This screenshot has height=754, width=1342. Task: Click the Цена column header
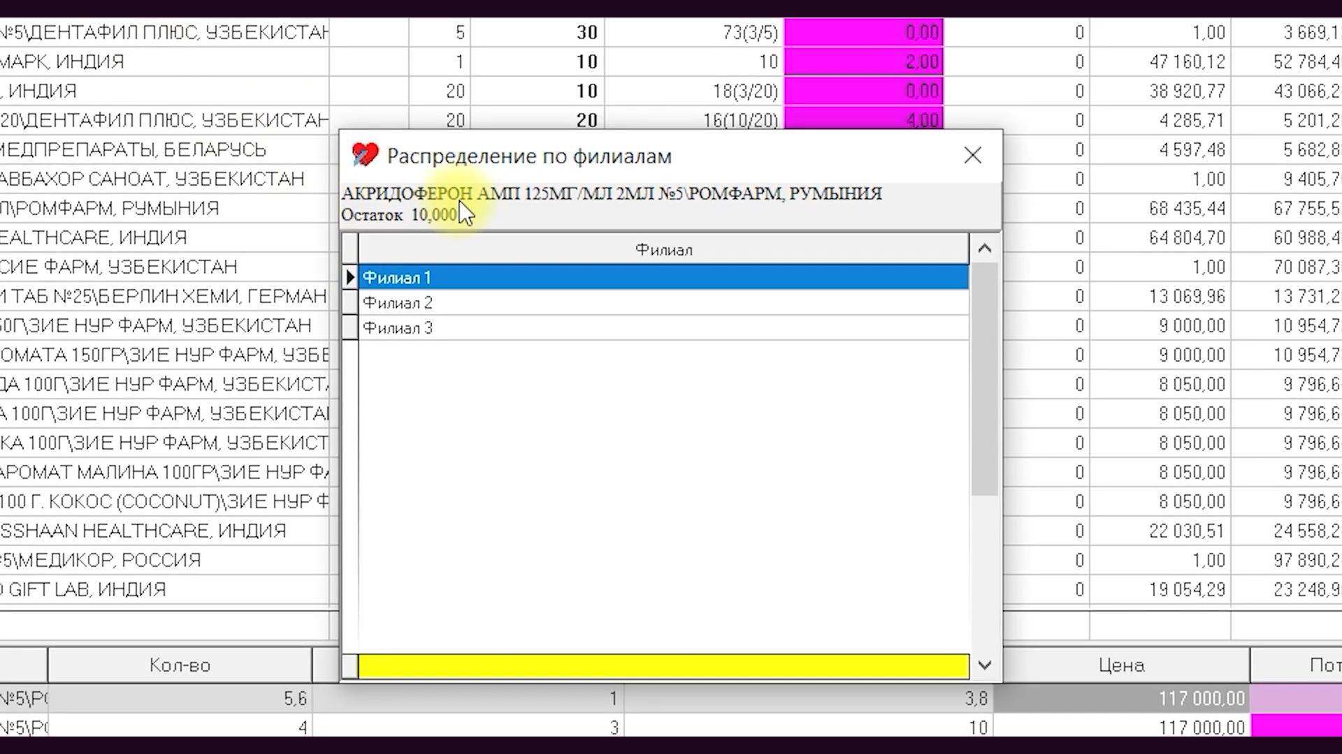[x=1121, y=665]
